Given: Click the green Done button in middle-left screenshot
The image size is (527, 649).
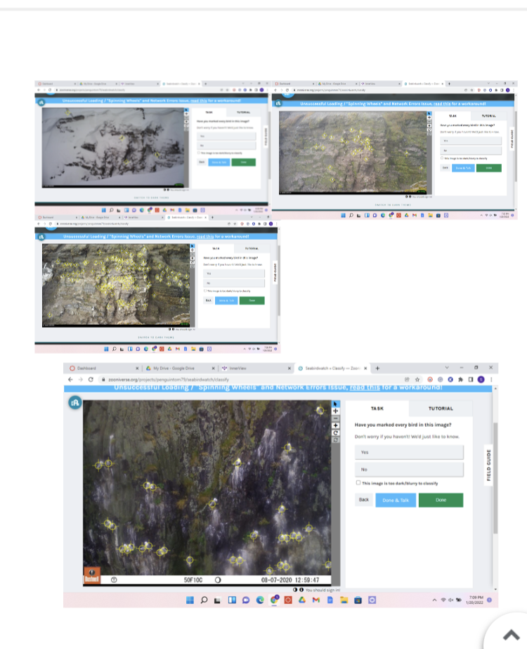Looking at the screenshot, I should coord(252,300).
